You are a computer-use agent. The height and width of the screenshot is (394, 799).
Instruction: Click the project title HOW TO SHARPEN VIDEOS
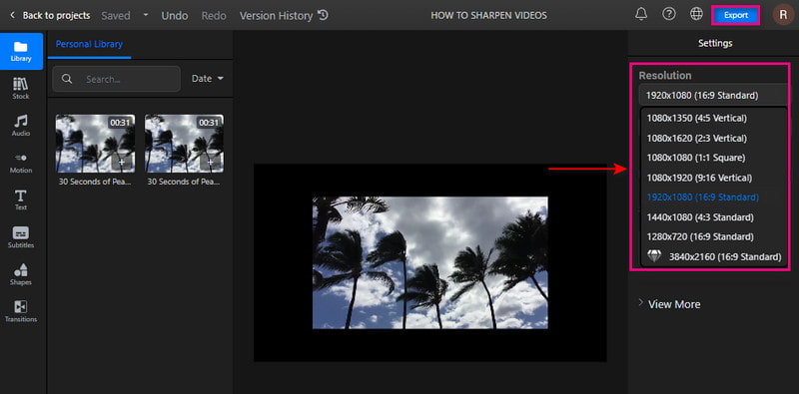(488, 15)
